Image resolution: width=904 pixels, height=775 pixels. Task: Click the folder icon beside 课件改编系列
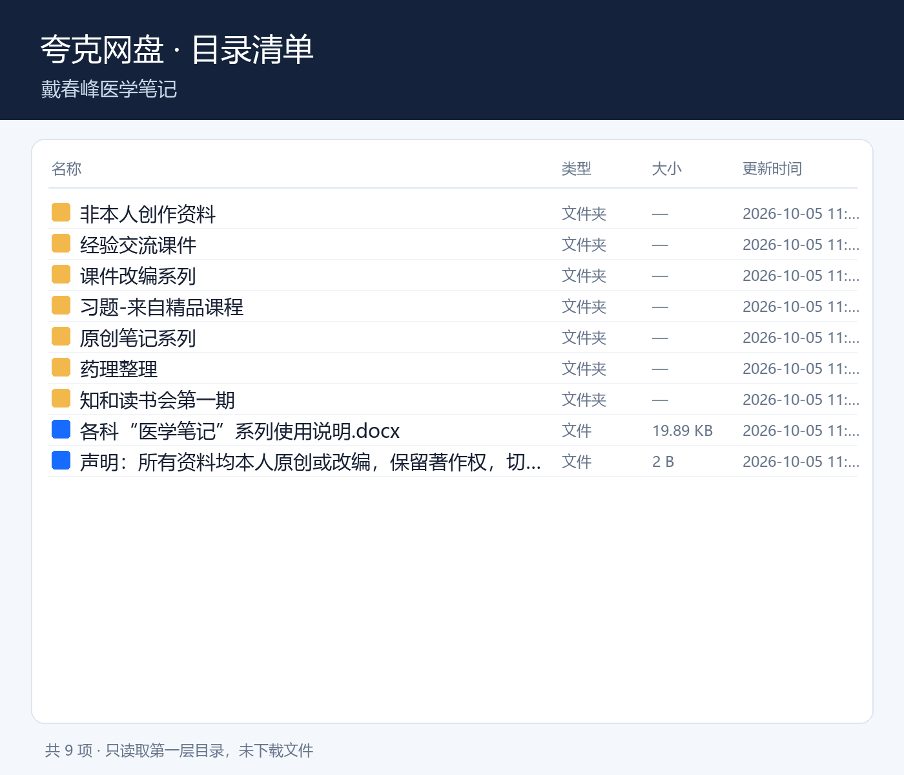61,274
